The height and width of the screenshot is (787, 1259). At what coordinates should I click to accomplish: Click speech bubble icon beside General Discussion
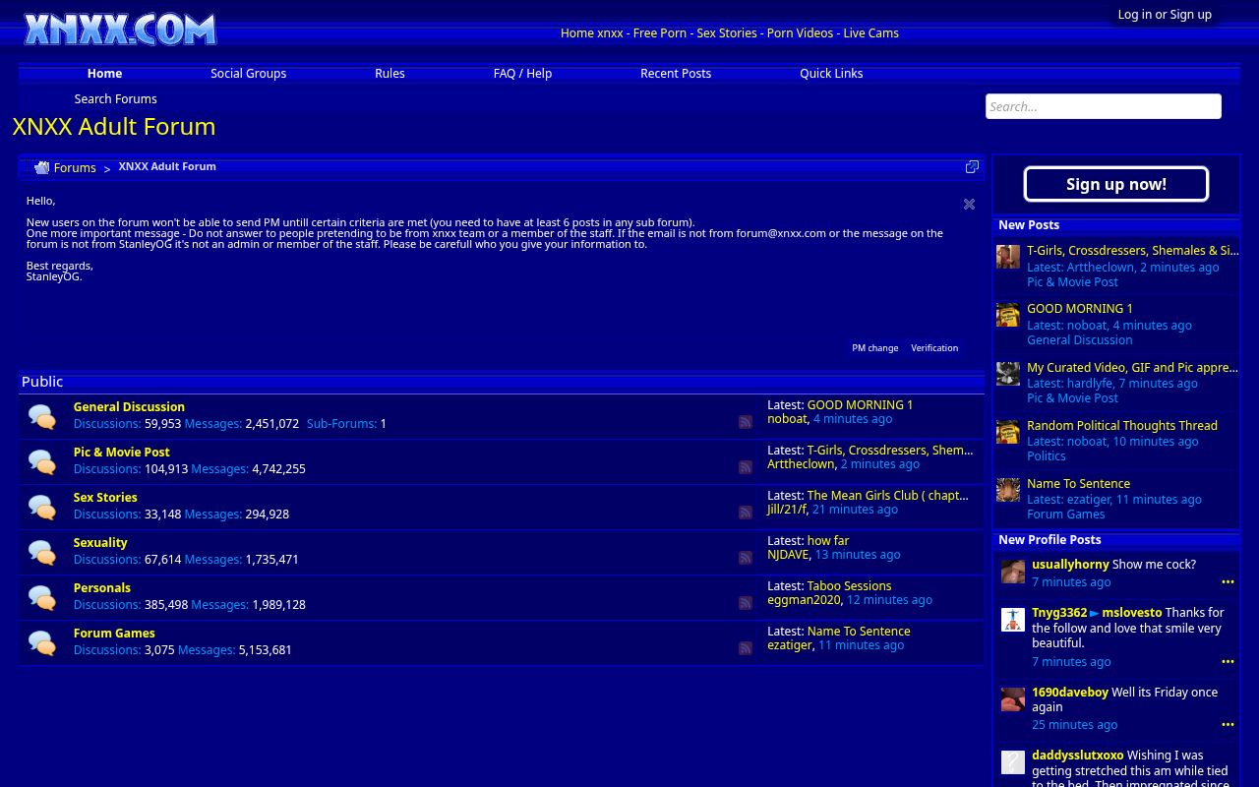[x=41, y=416]
